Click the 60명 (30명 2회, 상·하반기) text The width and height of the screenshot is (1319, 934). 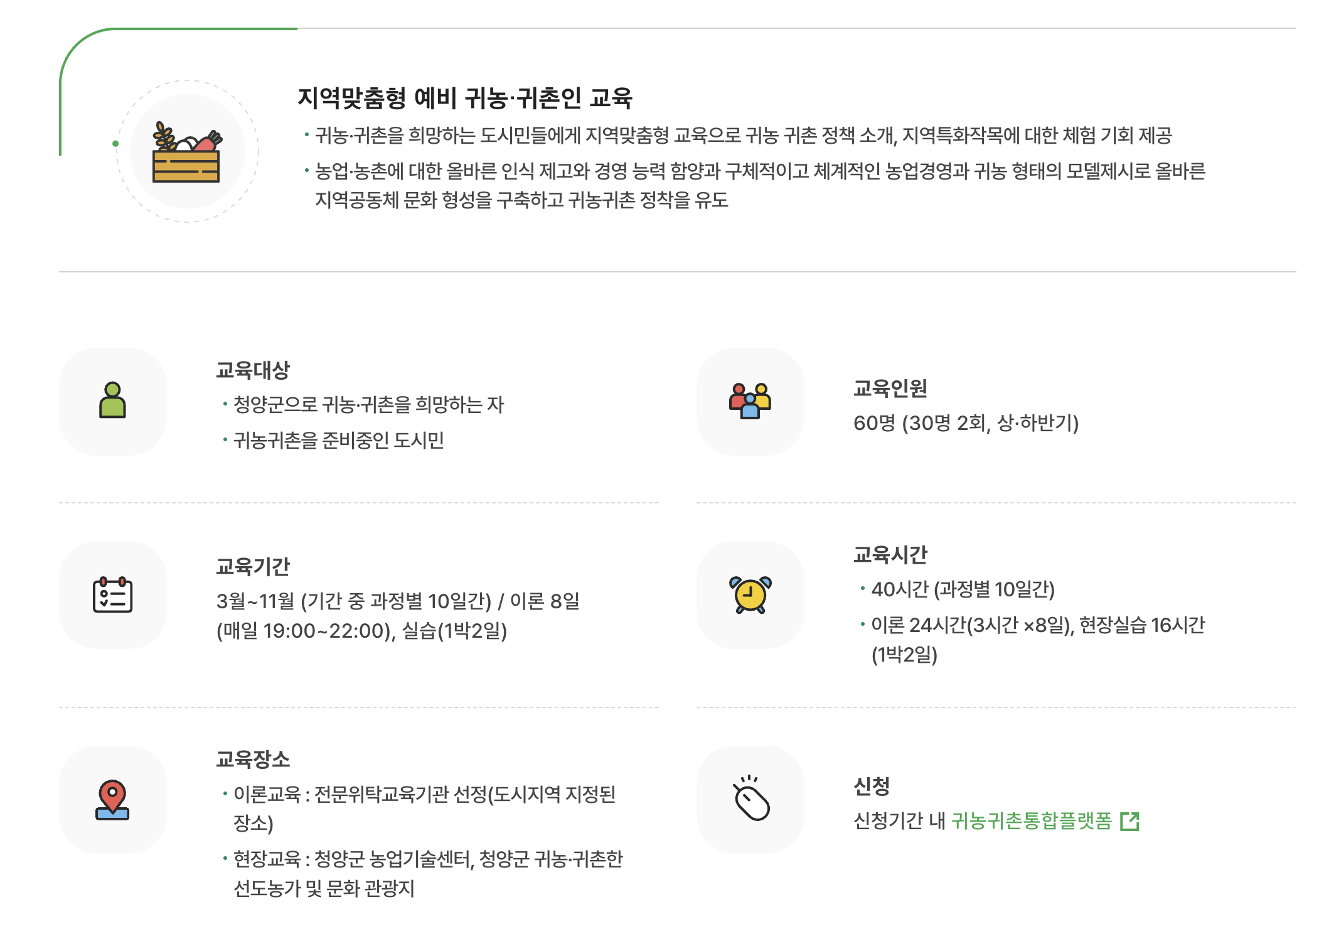(966, 423)
